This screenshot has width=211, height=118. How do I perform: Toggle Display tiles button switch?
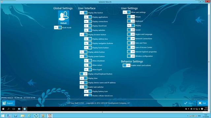tap(83, 13)
